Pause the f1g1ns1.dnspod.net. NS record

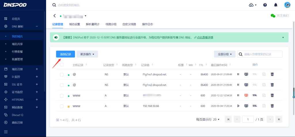click(238, 74)
